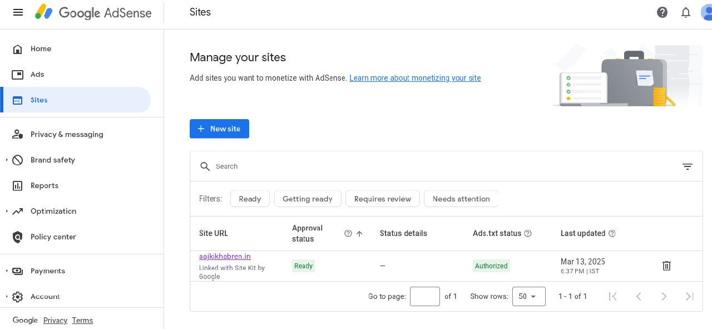
Task: Click Ads.txt status help icon
Action: point(528,234)
